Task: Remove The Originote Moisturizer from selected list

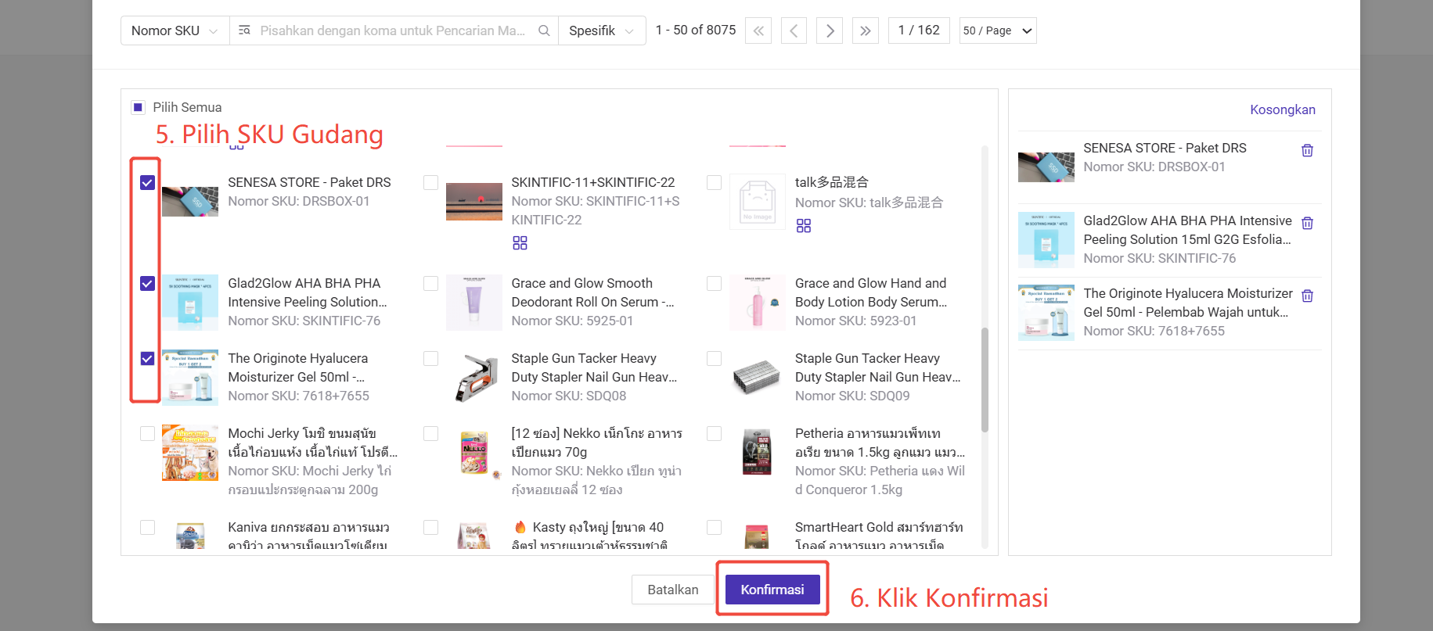Action: point(1307,296)
